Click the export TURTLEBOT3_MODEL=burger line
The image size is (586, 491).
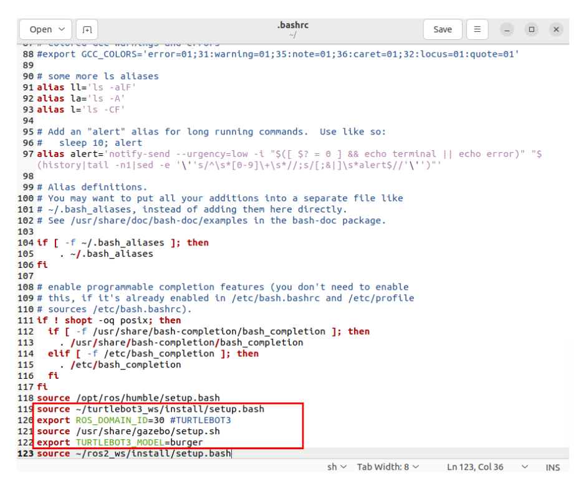pyautogui.click(x=120, y=442)
